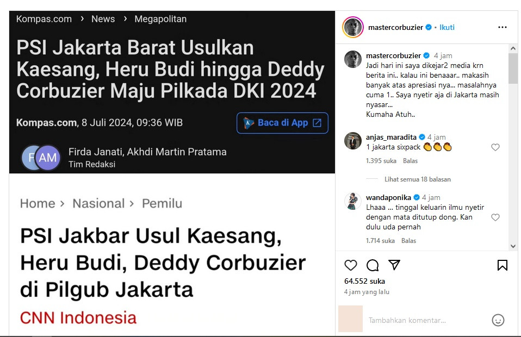The width and height of the screenshot is (521, 337).
Task: Like wandaponika's comment
Action: tap(495, 217)
